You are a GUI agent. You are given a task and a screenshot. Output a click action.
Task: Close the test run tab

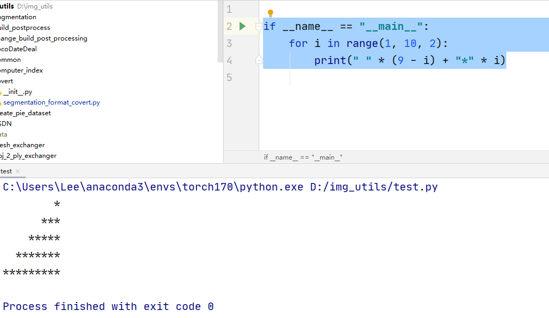18,171
